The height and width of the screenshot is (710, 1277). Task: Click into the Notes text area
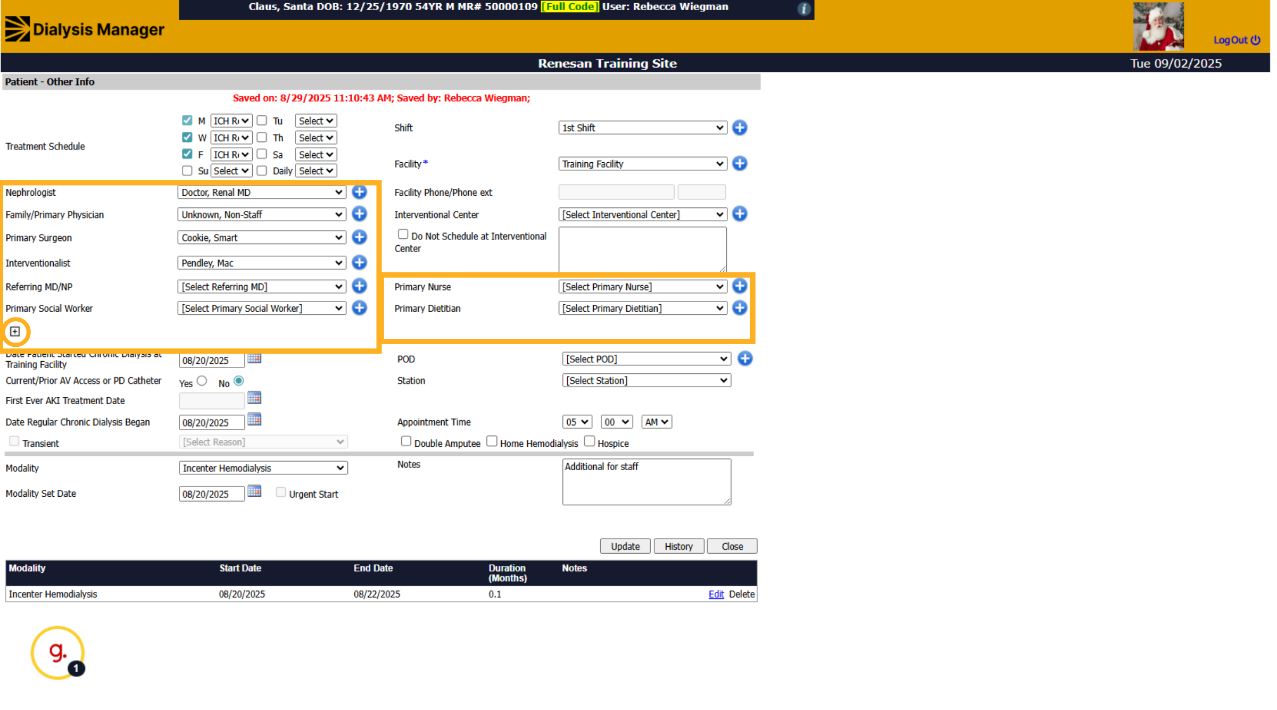646,482
